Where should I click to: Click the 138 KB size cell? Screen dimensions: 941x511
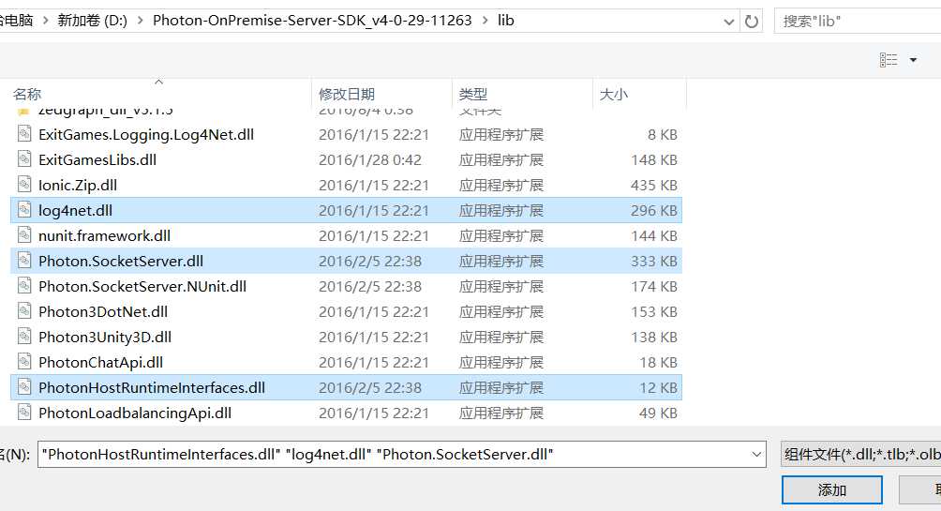pos(653,337)
